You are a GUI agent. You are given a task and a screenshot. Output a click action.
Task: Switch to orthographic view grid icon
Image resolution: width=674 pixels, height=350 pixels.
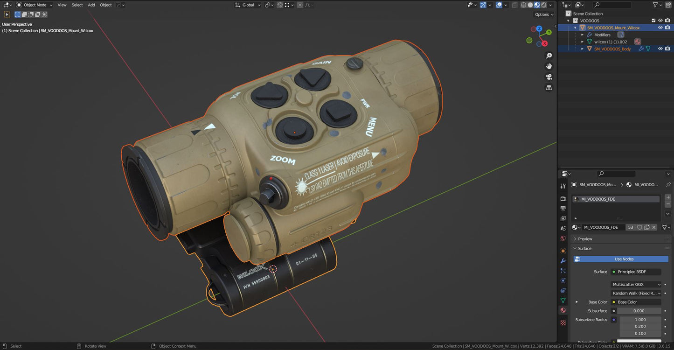click(549, 88)
